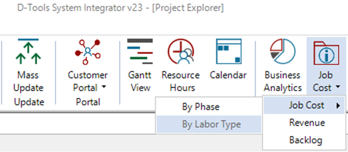Open the Gantt View bars icon
Screen dimensions: 348x152
140,51
